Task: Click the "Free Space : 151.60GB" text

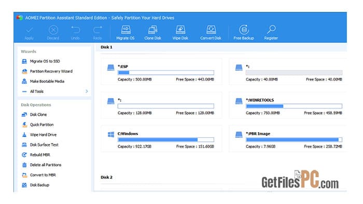Action: (195, 147)
